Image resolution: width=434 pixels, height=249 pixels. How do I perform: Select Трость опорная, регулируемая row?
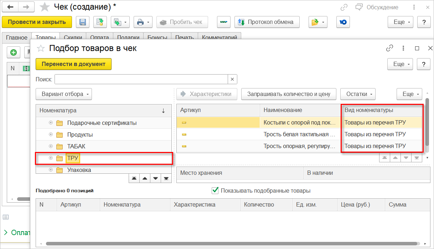coord(300,146)
